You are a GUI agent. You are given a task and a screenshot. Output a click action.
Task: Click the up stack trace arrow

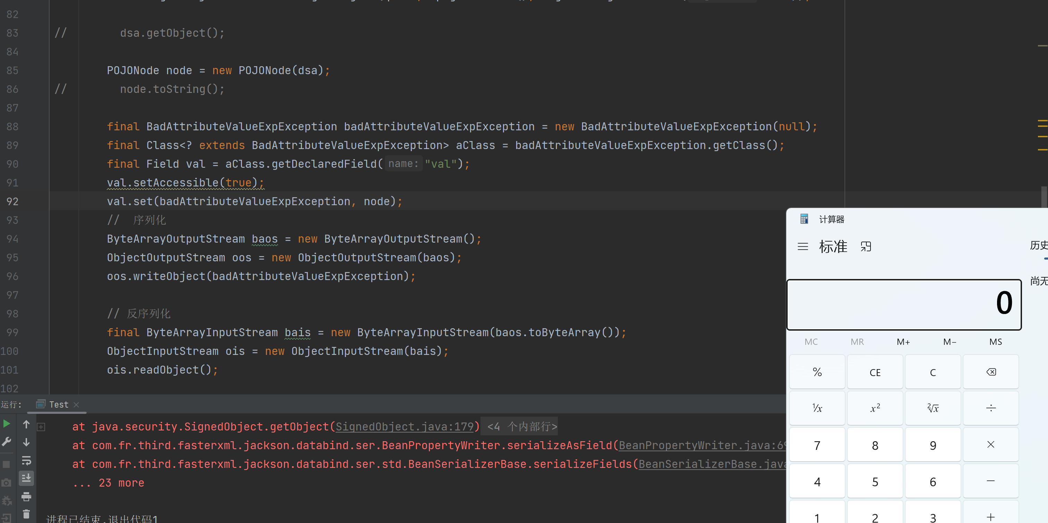pyautogui.click(x=26, y=424)
